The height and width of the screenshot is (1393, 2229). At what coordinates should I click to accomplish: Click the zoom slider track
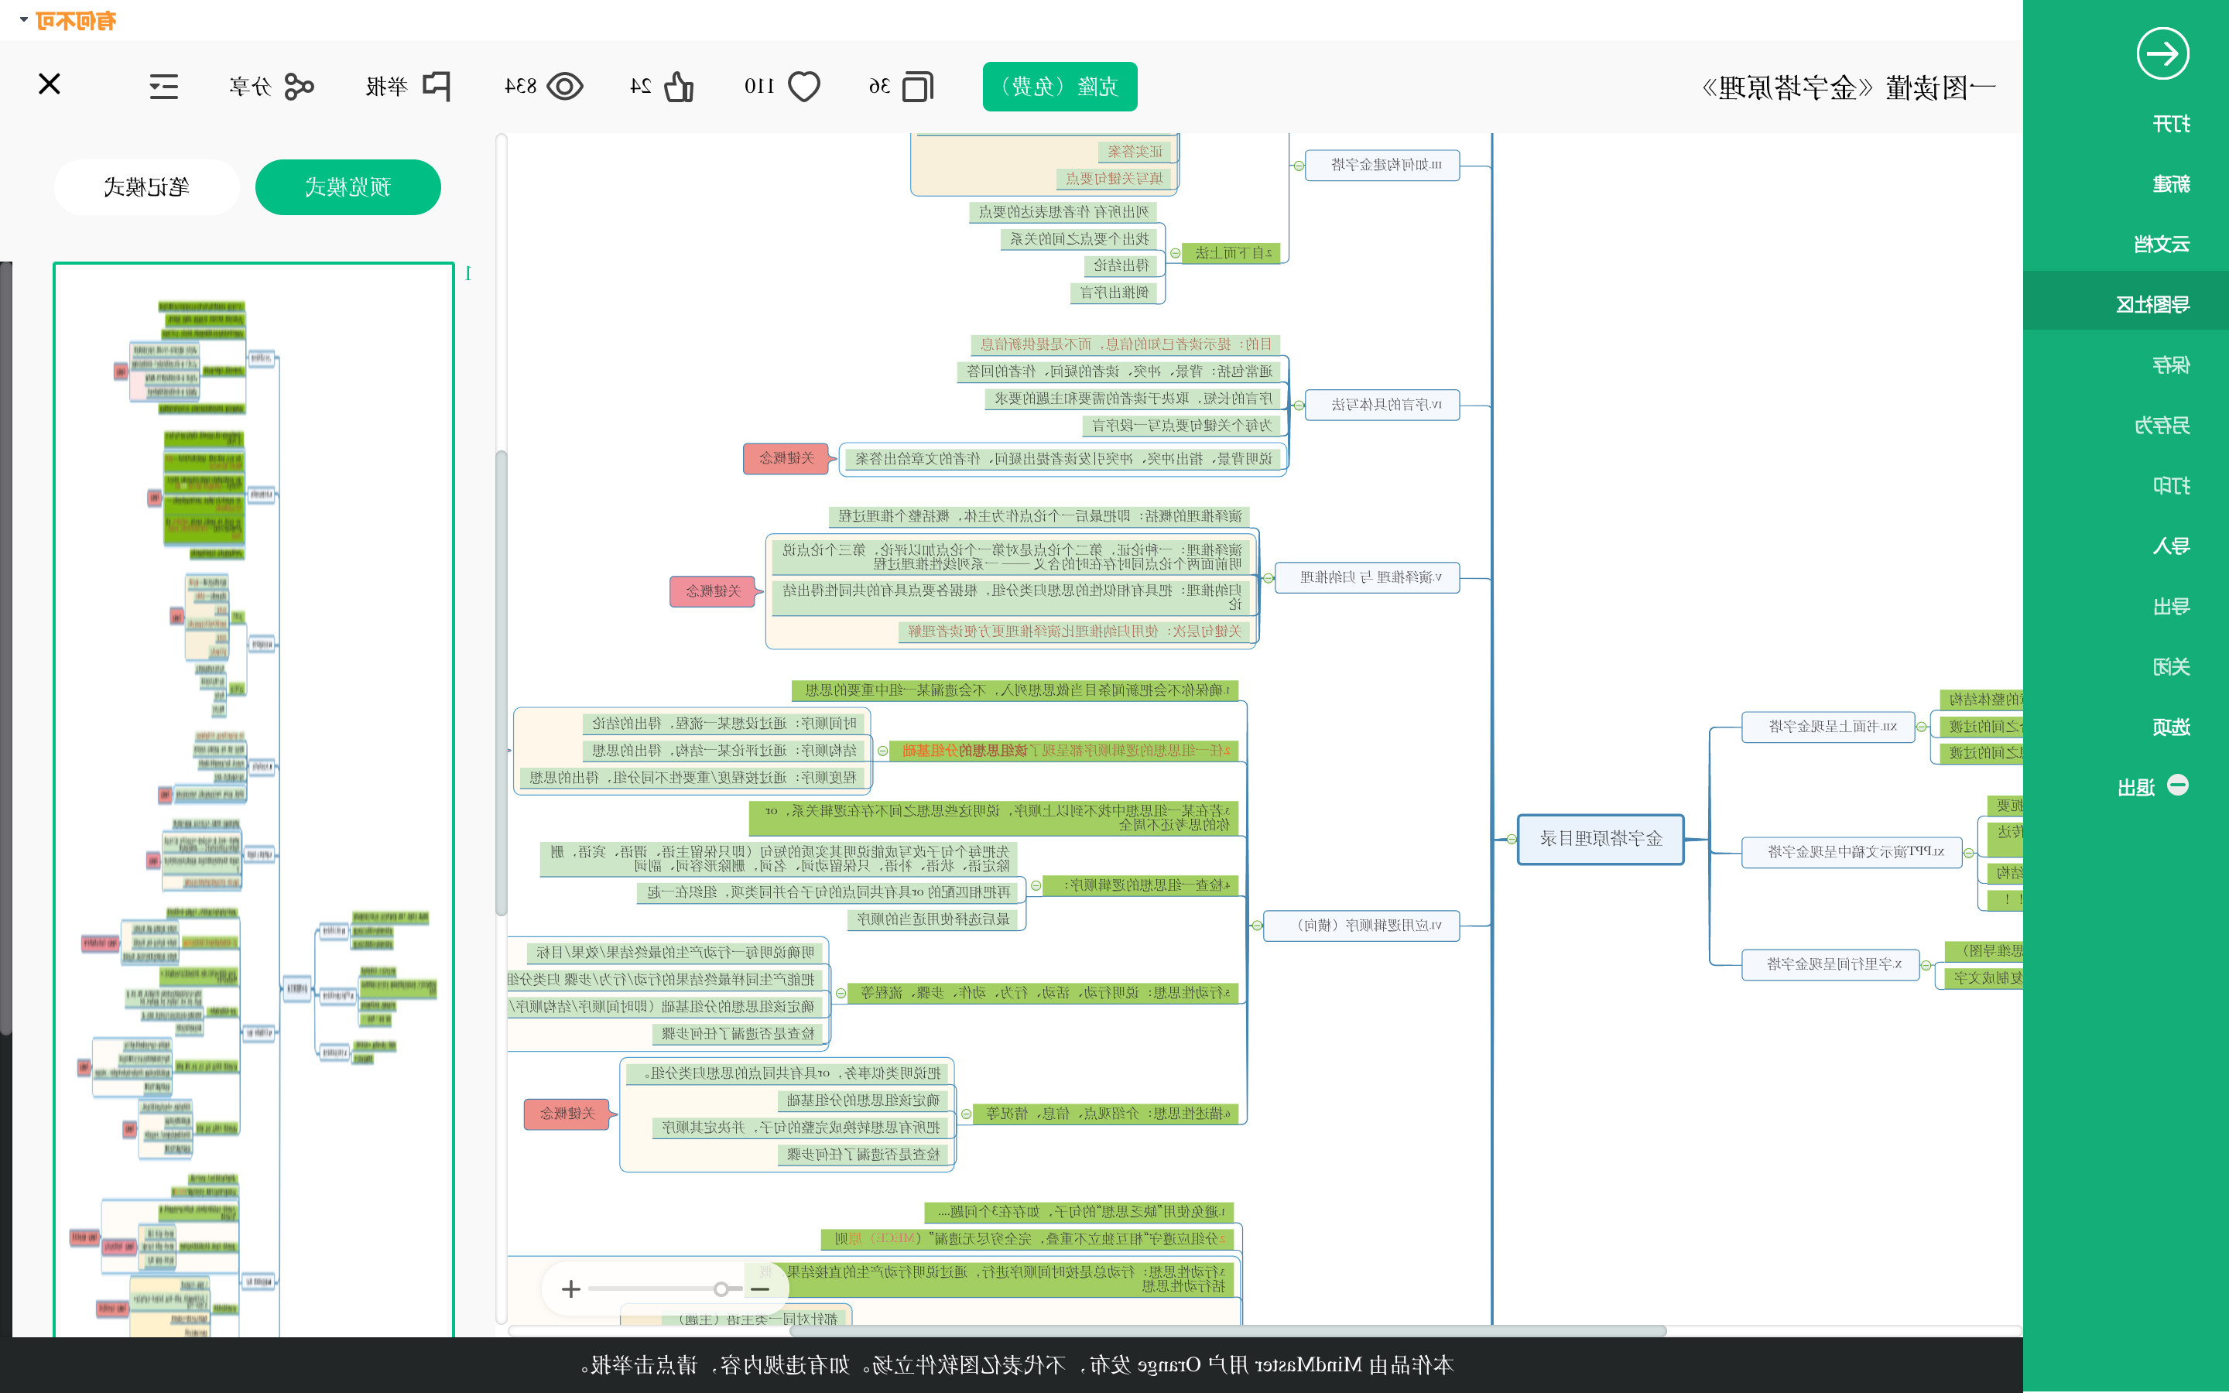(665, 1289)
